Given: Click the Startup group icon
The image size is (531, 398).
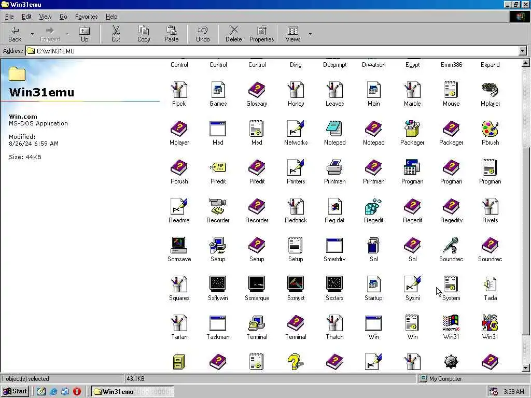Looking at the screenshot, I should click(x=373, y=285).
